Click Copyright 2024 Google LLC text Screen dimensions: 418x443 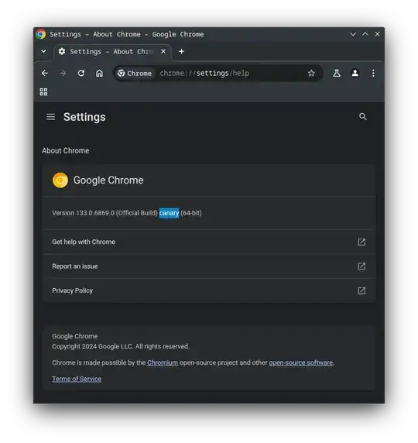coord(121,347)
